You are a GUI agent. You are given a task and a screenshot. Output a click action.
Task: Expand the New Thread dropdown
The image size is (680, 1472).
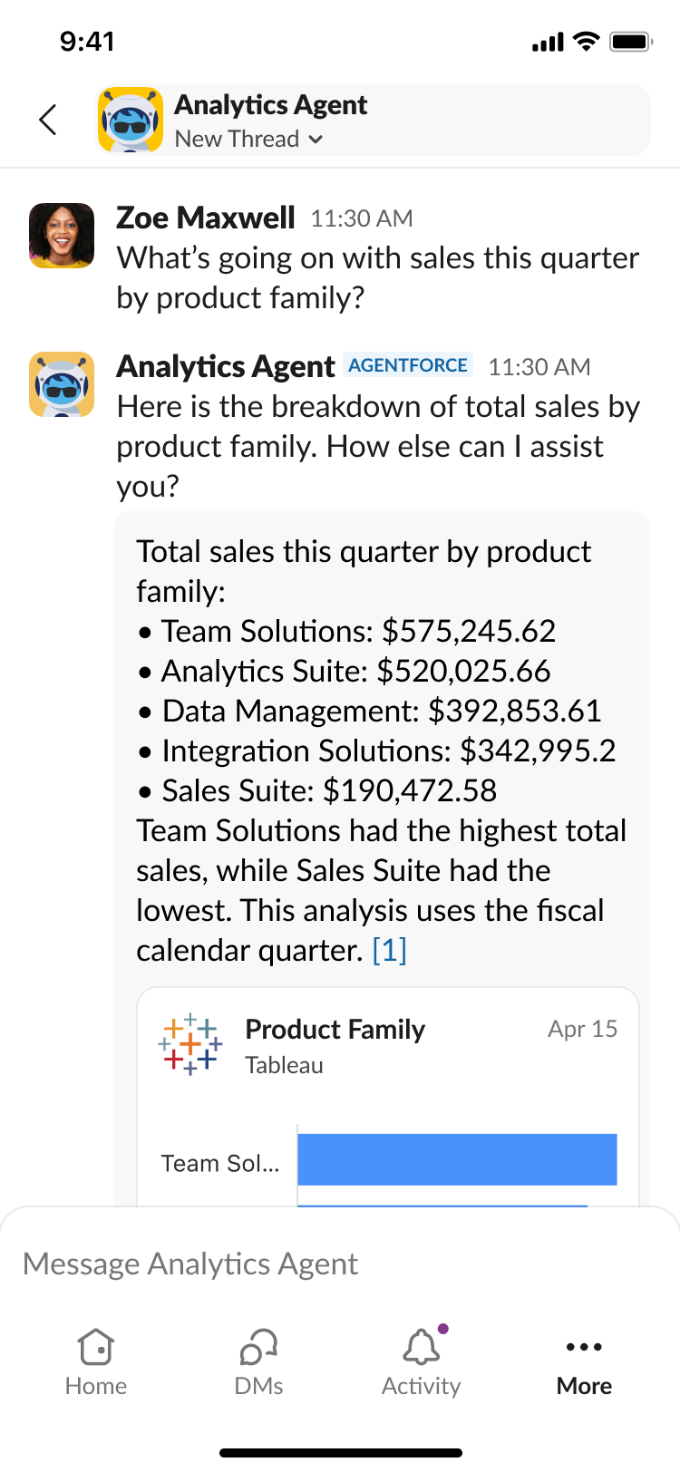[x=248, y=140]
